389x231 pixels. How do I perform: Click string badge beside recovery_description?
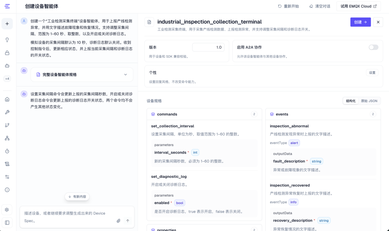(324, 220)
